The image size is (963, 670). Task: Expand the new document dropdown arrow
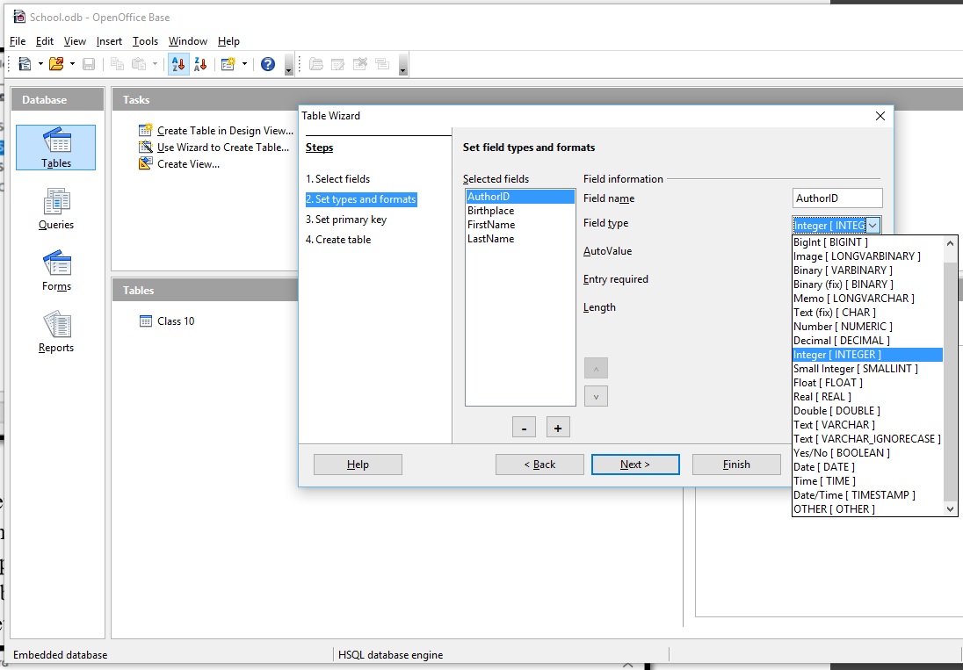(x=39, y=64)
